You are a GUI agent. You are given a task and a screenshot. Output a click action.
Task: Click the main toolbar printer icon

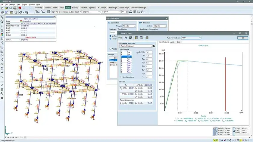pos(15,8)
